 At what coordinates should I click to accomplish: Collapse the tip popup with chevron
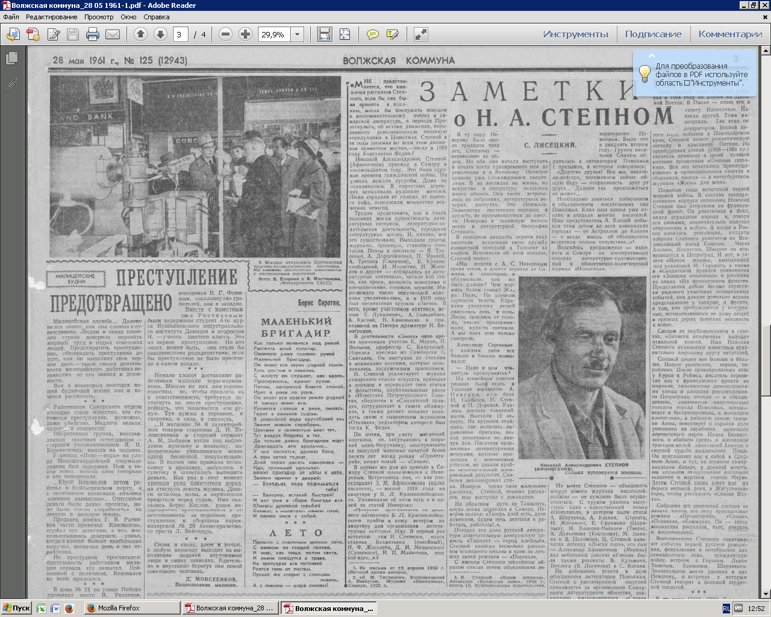click(x=651, y=56)
